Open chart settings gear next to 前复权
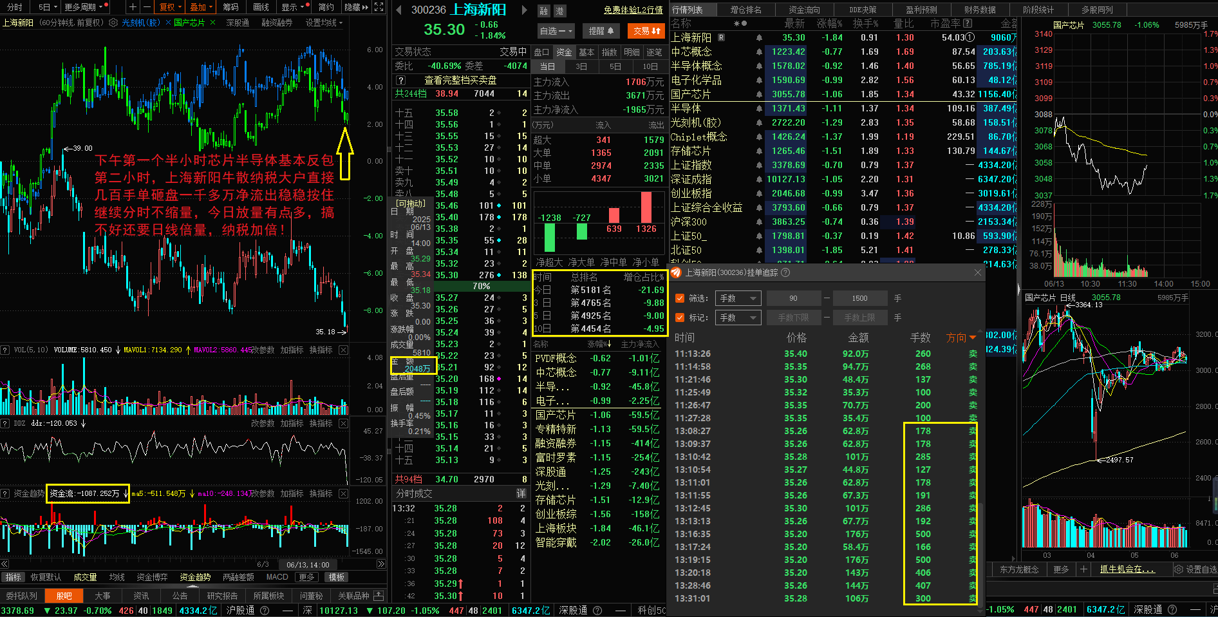This screenshot has width=1218, height=617. point(113,23)
